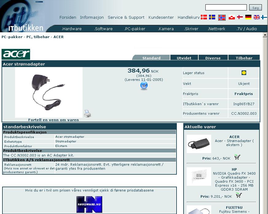Open the .Skriver menu category
Image resolution: width=268 pixels, height=214 pixels.
tap(191, 29)
